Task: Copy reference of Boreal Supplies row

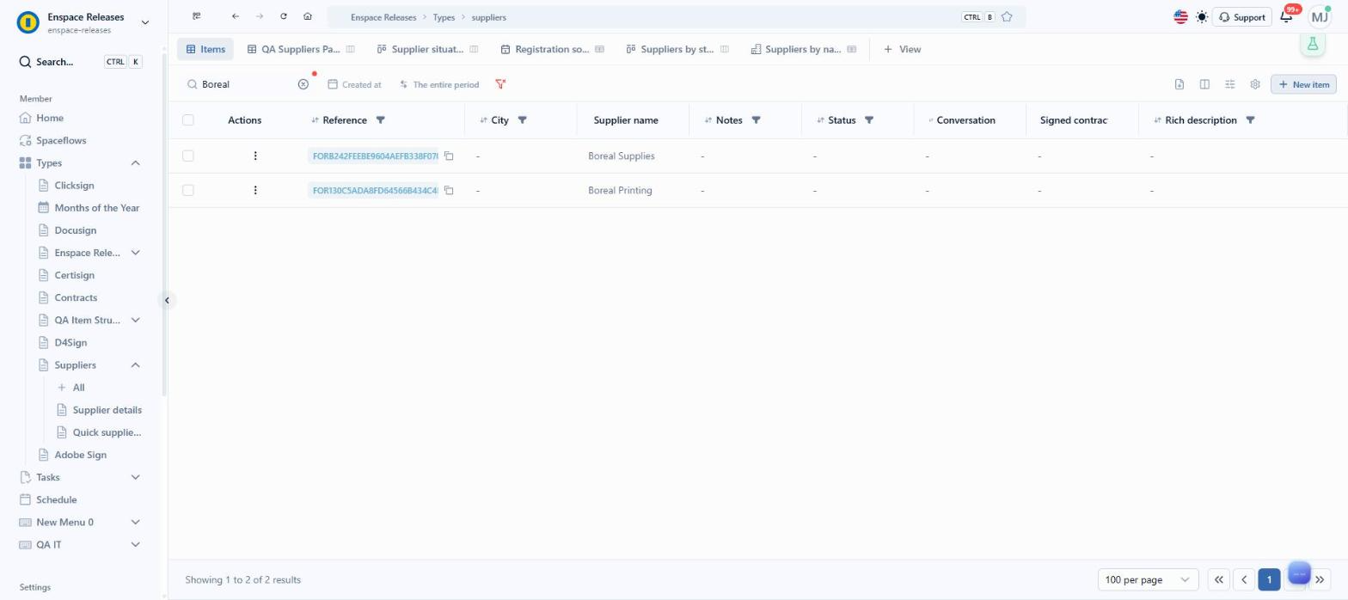Action: tap(449, 156)
